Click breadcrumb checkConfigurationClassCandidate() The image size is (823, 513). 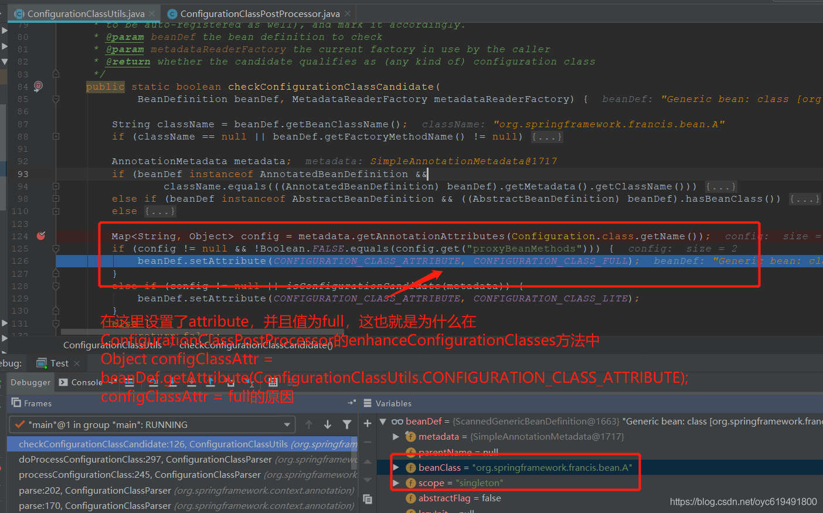[256, 345]
